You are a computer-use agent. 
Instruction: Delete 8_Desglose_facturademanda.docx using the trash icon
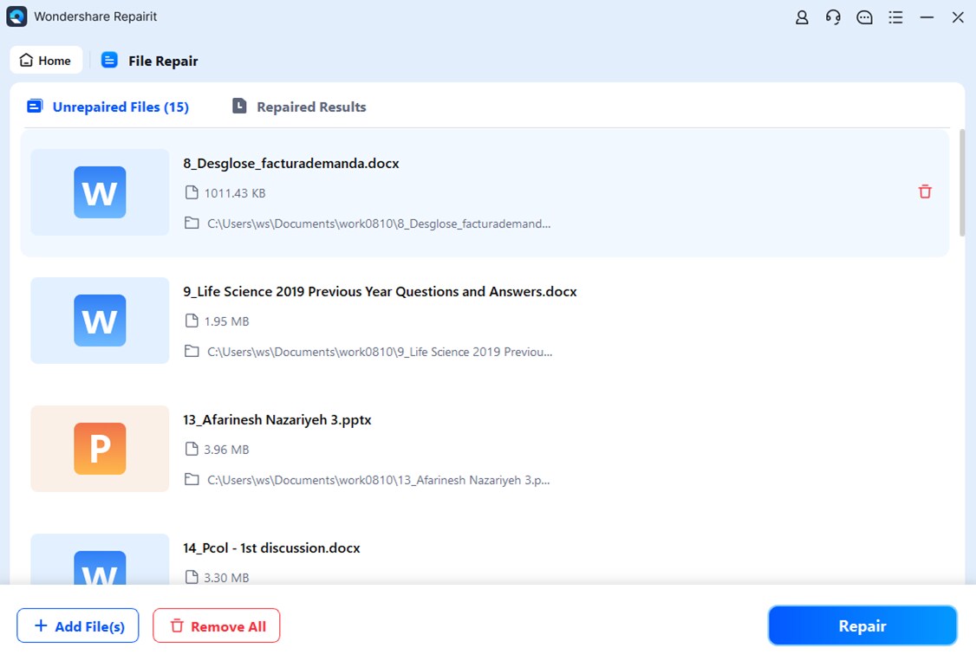pos(925,191)
